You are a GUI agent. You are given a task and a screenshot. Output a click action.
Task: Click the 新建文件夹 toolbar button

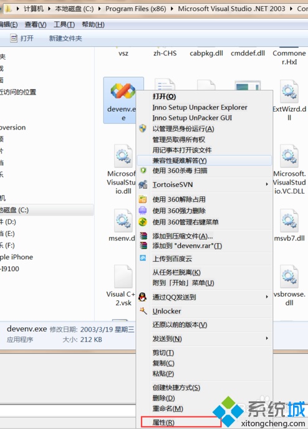point(65,38)
